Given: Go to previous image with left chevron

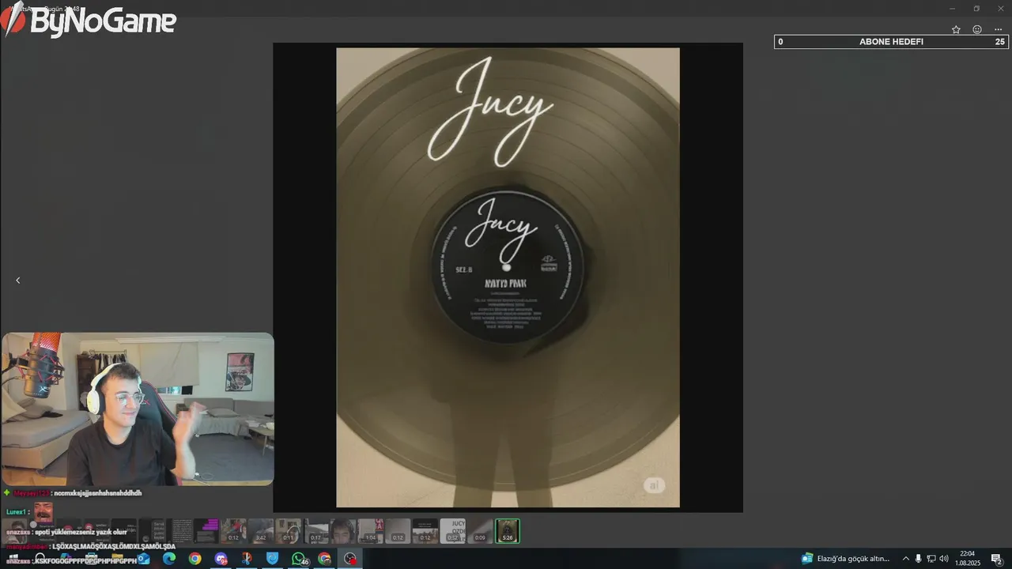Looking at the screenshot, I should pos(18,280).
